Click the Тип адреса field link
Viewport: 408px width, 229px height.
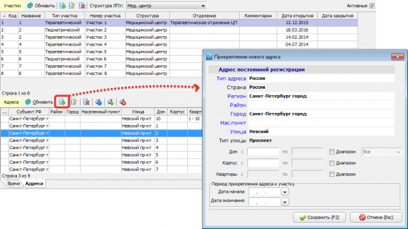(231, 78)
